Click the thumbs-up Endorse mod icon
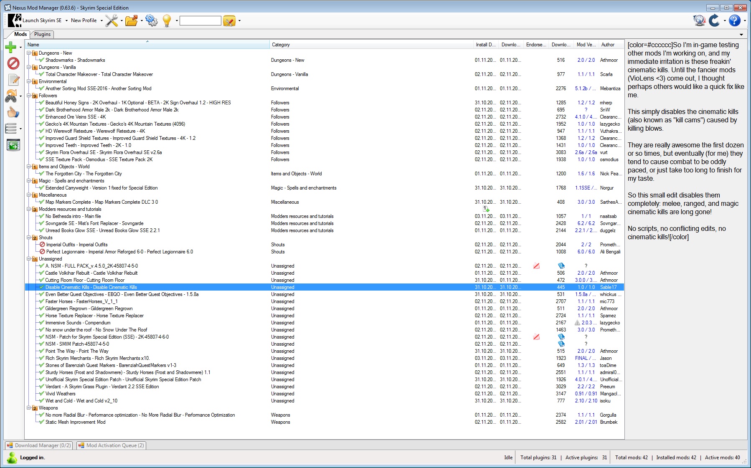This screenshot has height=468, width=751. pos(13,112)
